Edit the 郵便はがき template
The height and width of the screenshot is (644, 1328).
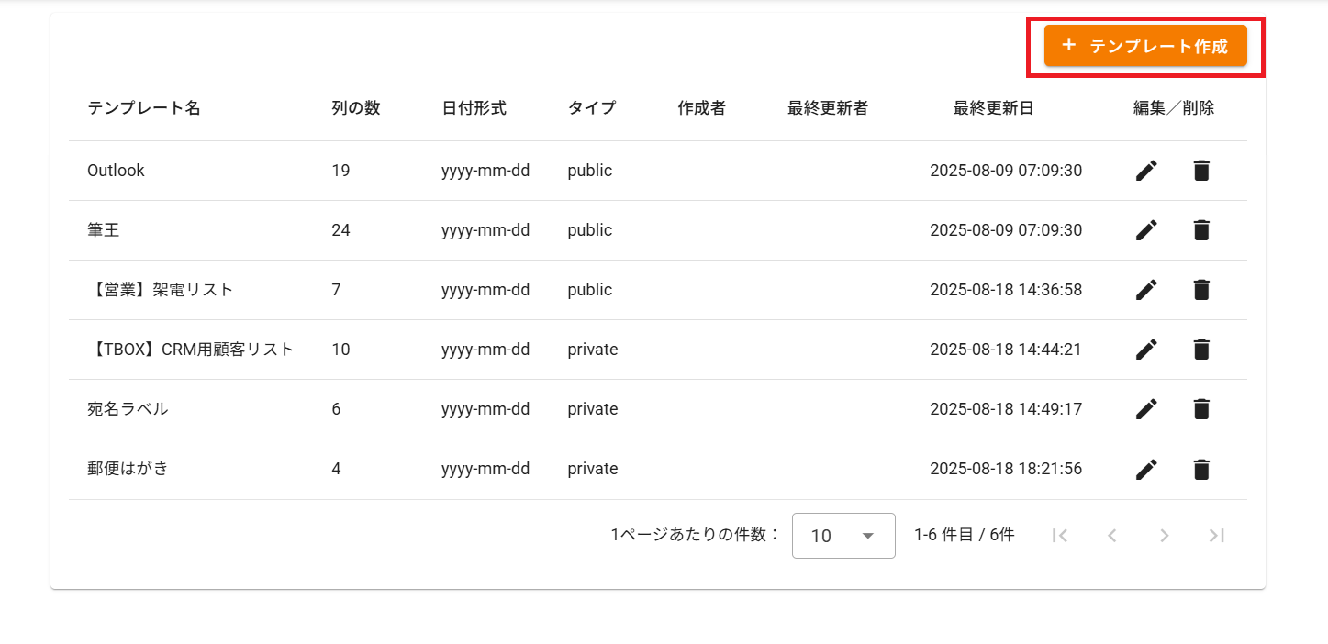(x=1146, y=470)
